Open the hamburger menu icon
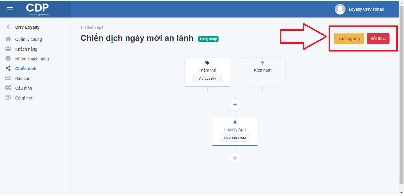404x196 pixels. click(x=10, y=9)
